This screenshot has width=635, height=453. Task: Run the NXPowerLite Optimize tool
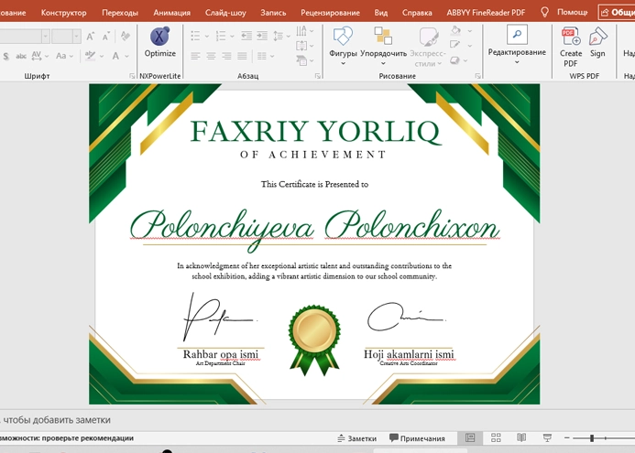pos(160,42)
